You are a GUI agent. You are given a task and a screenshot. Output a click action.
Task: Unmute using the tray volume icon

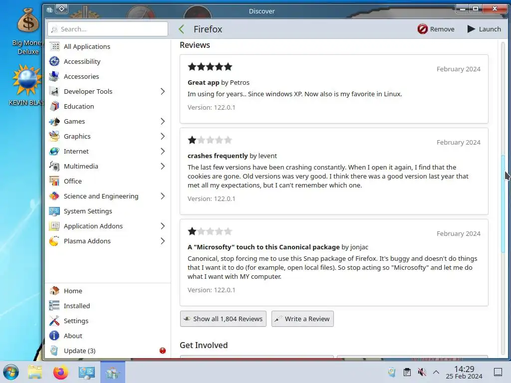coord(422,372)
